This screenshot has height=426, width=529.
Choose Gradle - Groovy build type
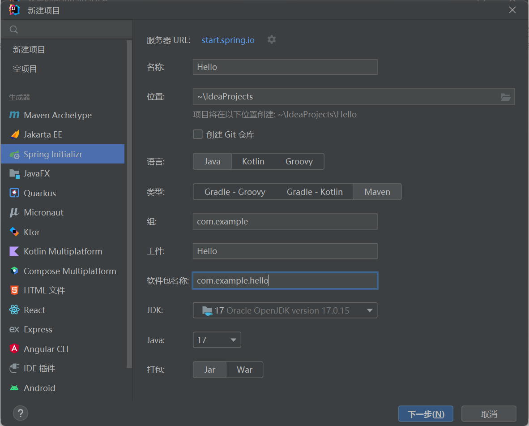tap(235, 192)
